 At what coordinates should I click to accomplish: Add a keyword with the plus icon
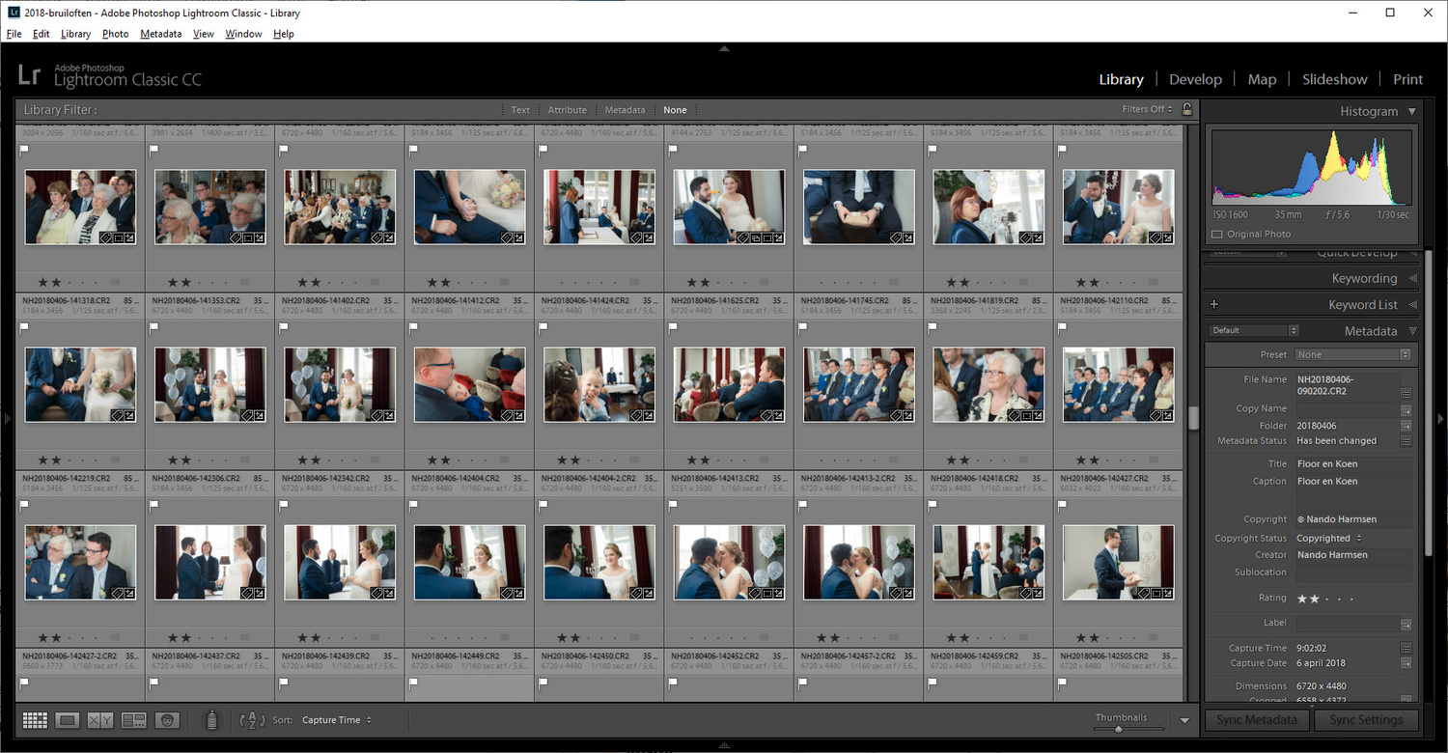pyautogui.click(x=1214, y=304)
